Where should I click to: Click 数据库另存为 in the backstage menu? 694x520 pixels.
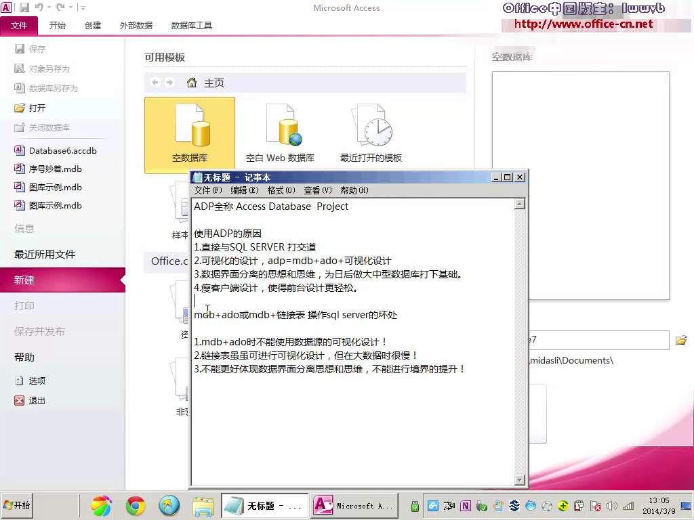click(x=46, y=88)
